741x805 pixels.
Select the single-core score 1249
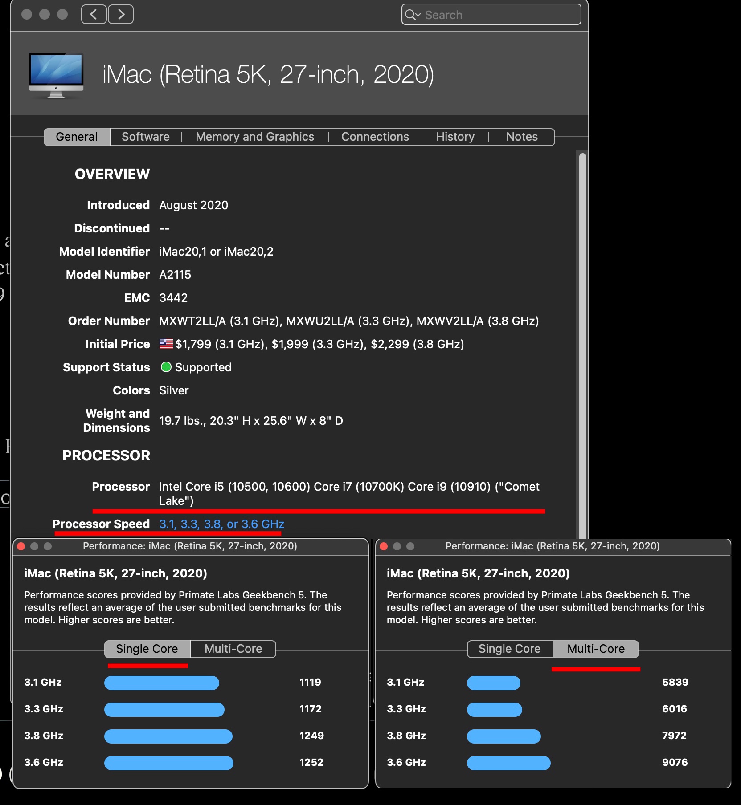pos(311,736)
